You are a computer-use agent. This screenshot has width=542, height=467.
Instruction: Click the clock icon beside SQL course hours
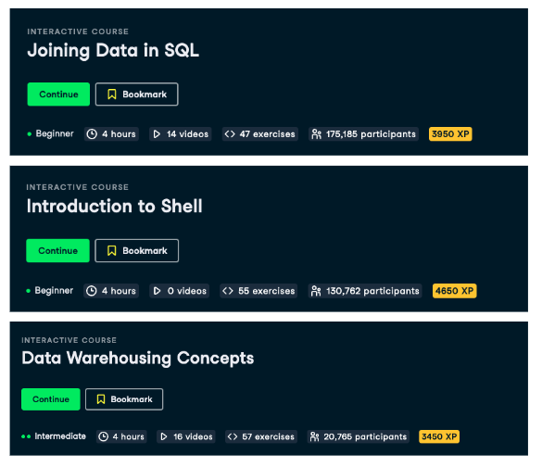92,133
